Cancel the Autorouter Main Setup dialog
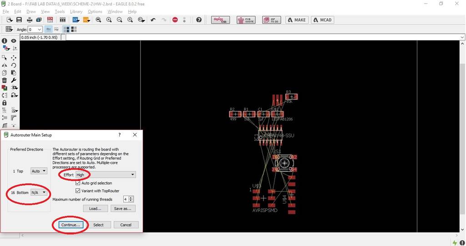Image resolution: width=466 pixels, height=246 pixels. point(126,225)
